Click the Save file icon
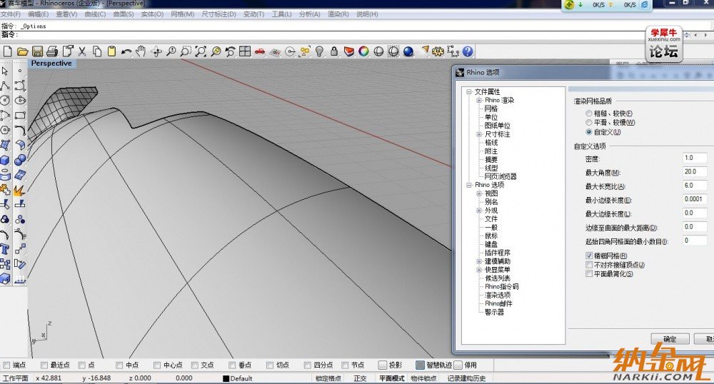The height and width of the screenshot is (384, 714). point(38,51)
